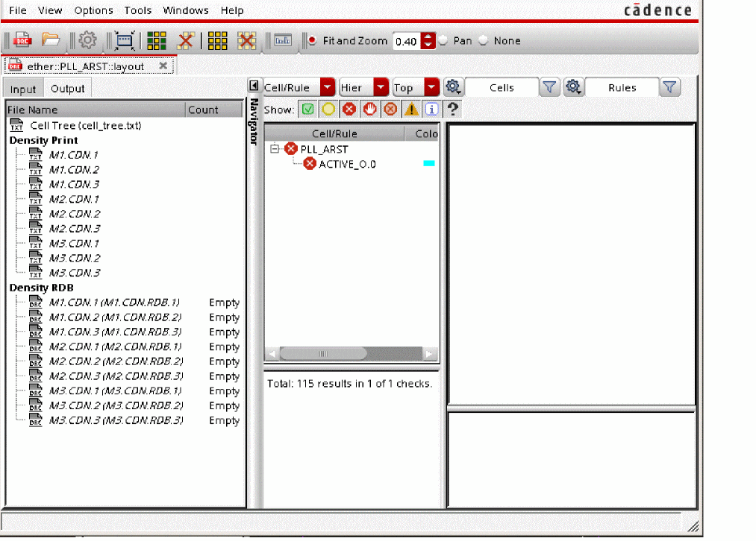Click the scrollbar right arrow in rule list
The height and width of the screenshot is (541, 756).
[x=428, y=354]
